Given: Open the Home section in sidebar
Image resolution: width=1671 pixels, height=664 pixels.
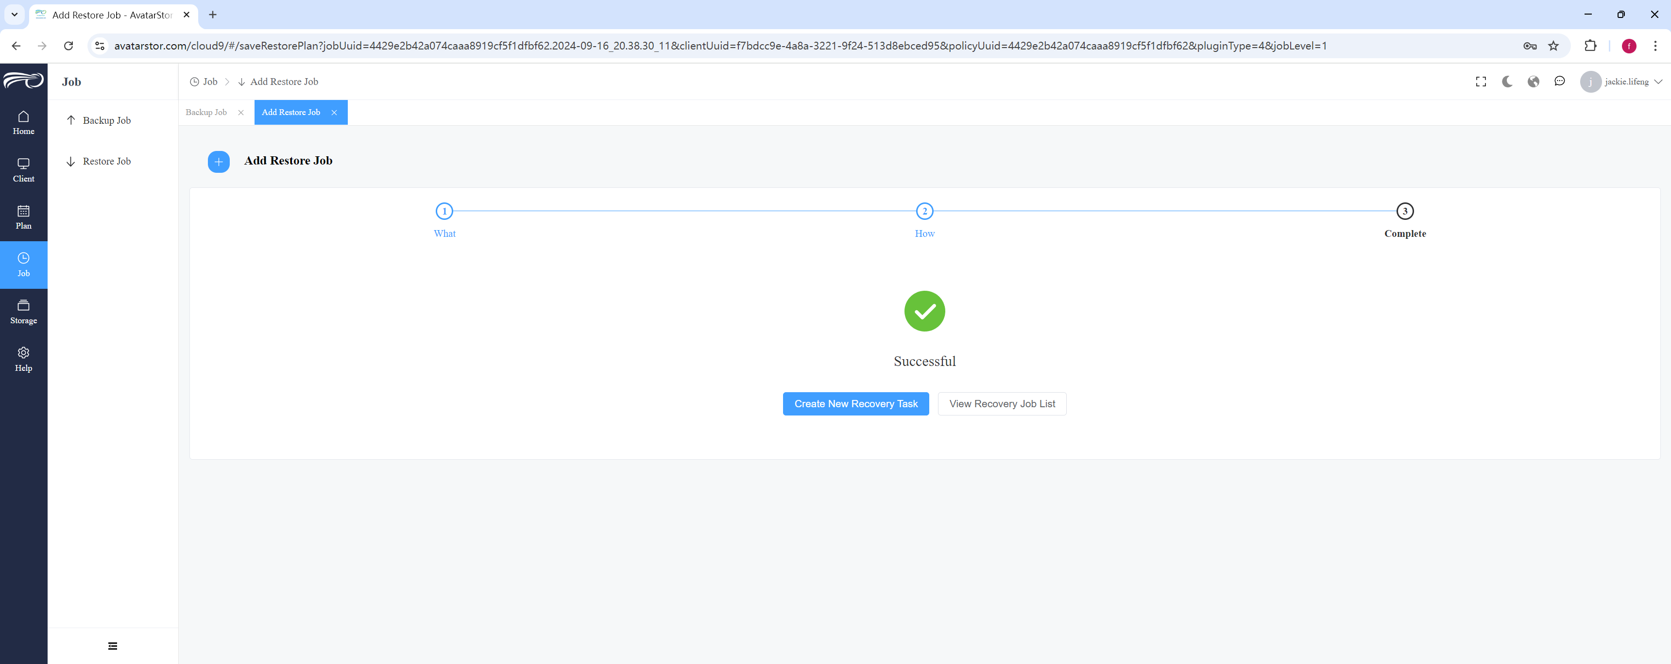Looking at the screenshot, I should point(23,122).
